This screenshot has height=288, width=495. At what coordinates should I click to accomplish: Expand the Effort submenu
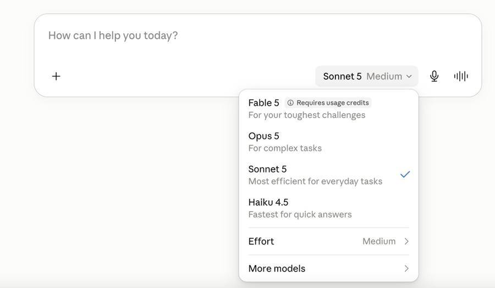(x=329, y=241)
